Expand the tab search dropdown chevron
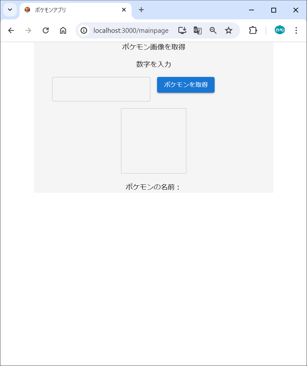Image resolution: width=307 pixels, height=366 pixels. pyautogui.click(x=10, y=10)
